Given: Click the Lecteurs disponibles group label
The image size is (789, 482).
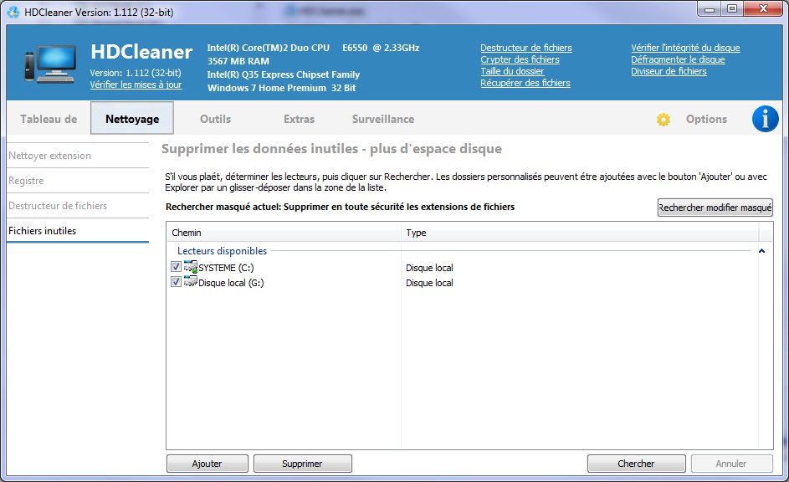Looking at the screenshot, I should 222,250.
